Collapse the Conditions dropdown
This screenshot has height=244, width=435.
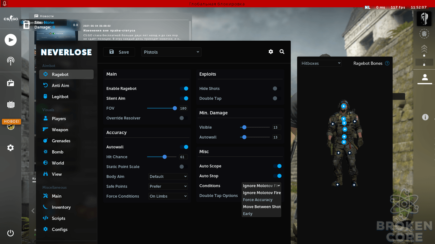261,186
